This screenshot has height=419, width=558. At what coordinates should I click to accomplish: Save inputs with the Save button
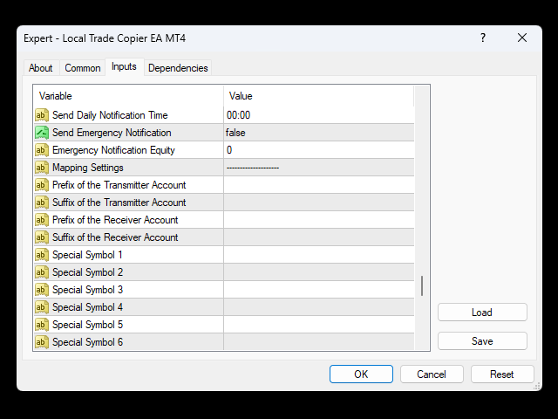[482, 341]
